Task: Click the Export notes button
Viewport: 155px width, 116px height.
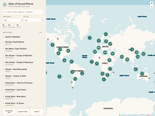Action: pos(23,112)
